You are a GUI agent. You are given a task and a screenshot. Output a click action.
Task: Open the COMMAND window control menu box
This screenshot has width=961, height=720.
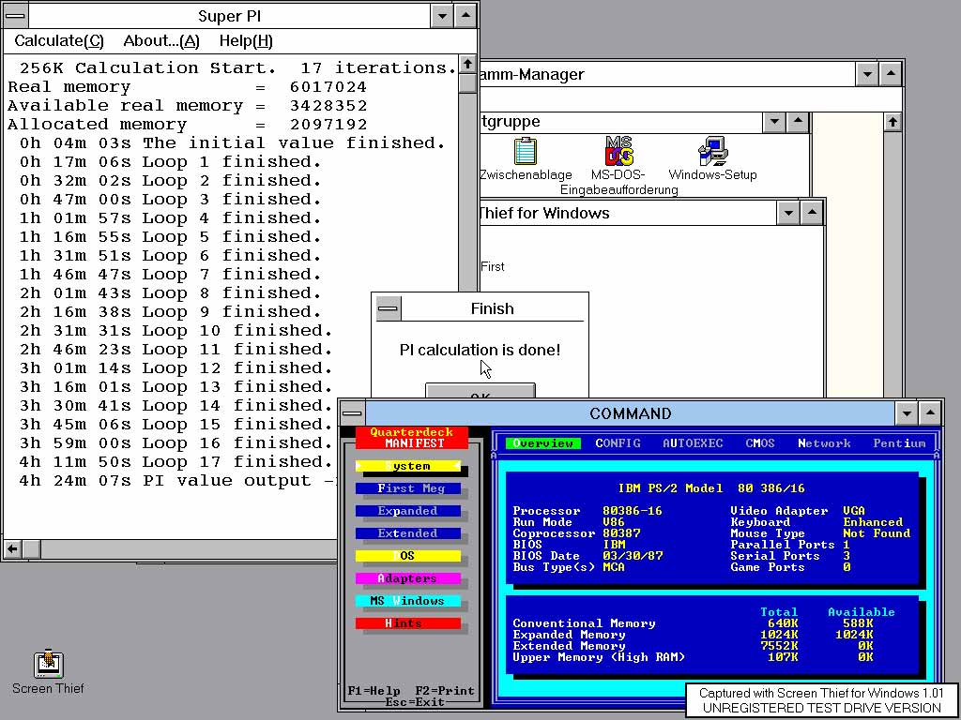[352, 413]
